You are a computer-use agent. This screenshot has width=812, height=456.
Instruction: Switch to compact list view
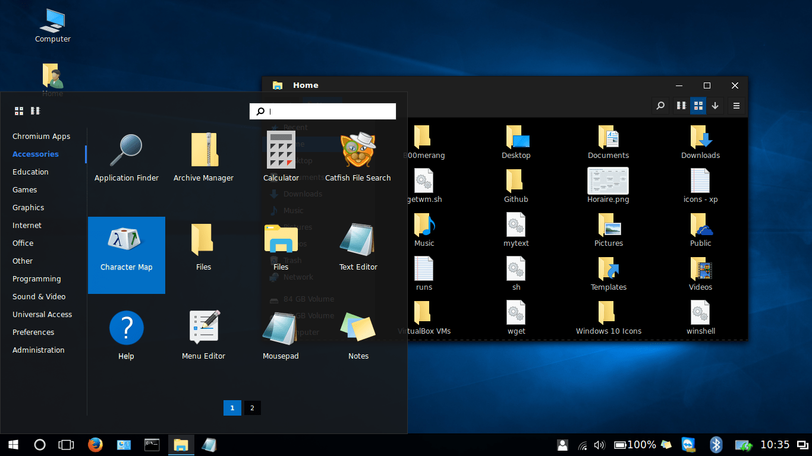click(x=681, y=106)
